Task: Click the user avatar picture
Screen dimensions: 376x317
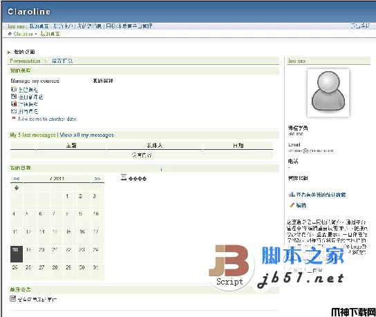Action: tap(328, 93)
